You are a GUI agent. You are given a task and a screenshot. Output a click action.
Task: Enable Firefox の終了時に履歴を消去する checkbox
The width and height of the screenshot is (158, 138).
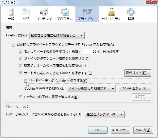tap(20, 97)
